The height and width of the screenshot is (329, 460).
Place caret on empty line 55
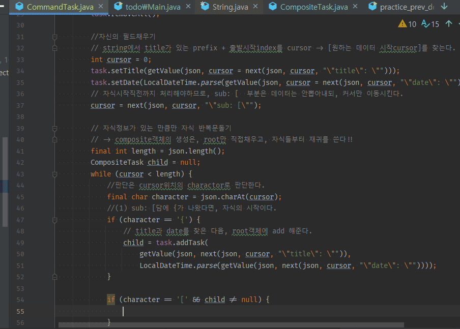tap(257, 311)
